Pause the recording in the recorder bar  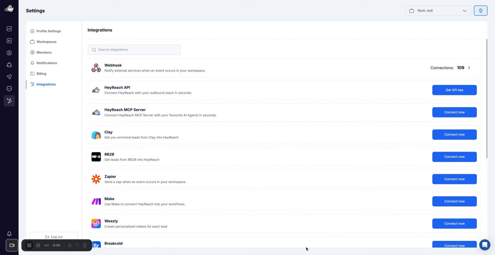pos(38,245)
